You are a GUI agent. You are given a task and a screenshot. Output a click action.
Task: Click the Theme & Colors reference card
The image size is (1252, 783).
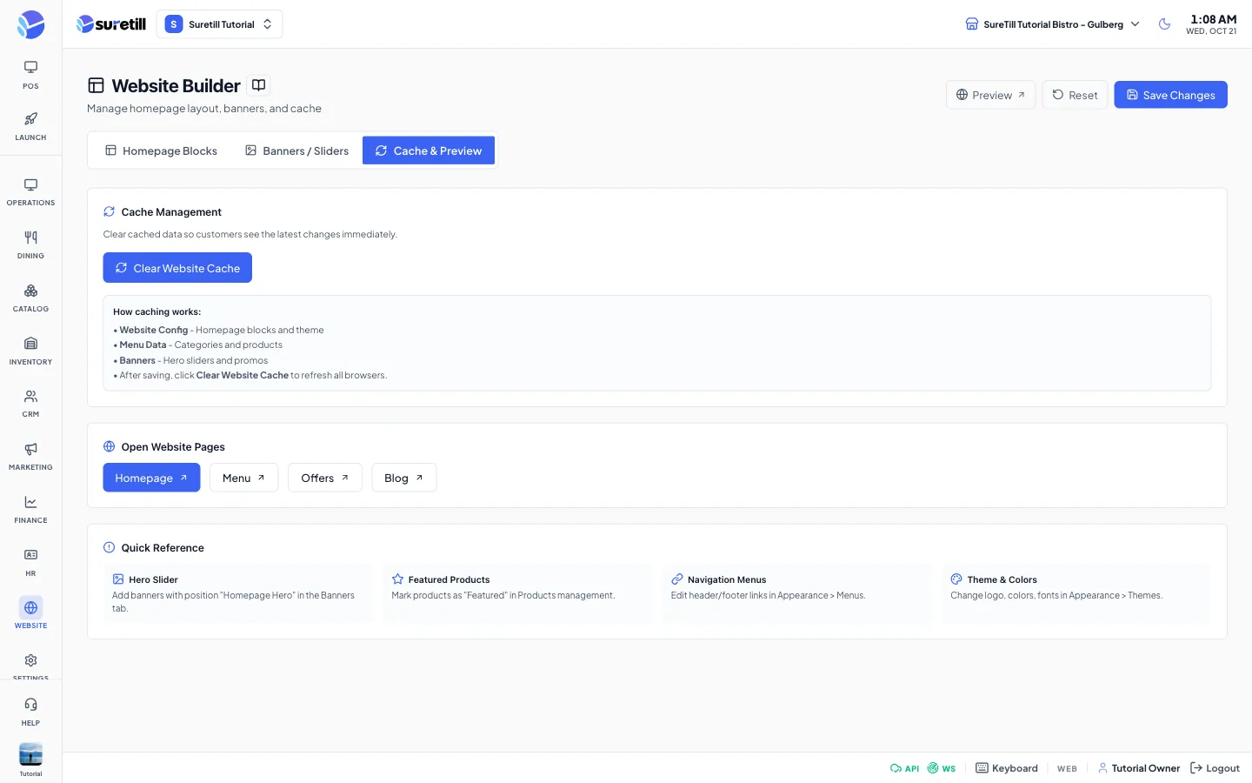1076,593
